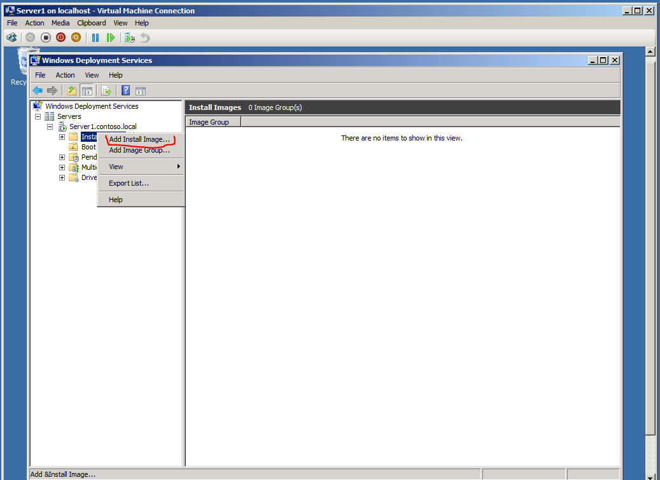Open the VM Connection View menu
660x480 pixels.
click(120, 23)
